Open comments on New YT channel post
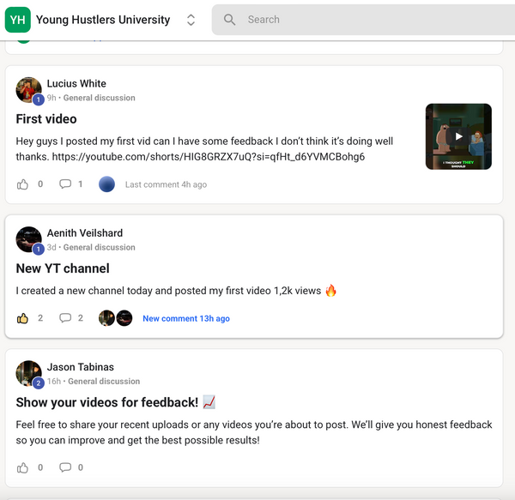Screen dimensions: 515x500 [65, 318]
